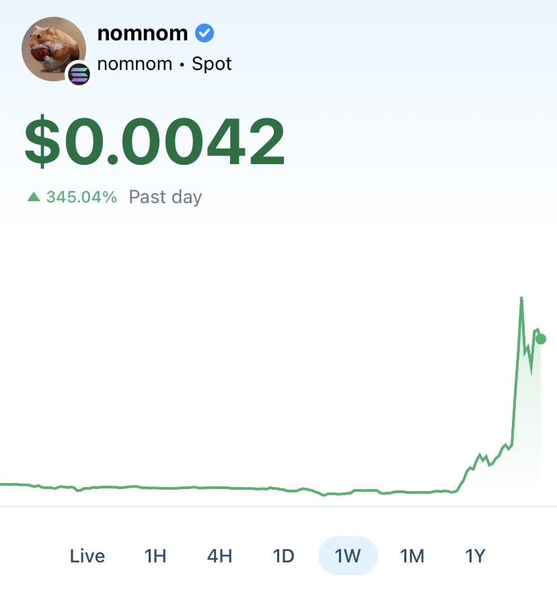This screenshot has width=557, height=592.
Task: Click the hamster token avatar image
Action: tap(54, 49)
